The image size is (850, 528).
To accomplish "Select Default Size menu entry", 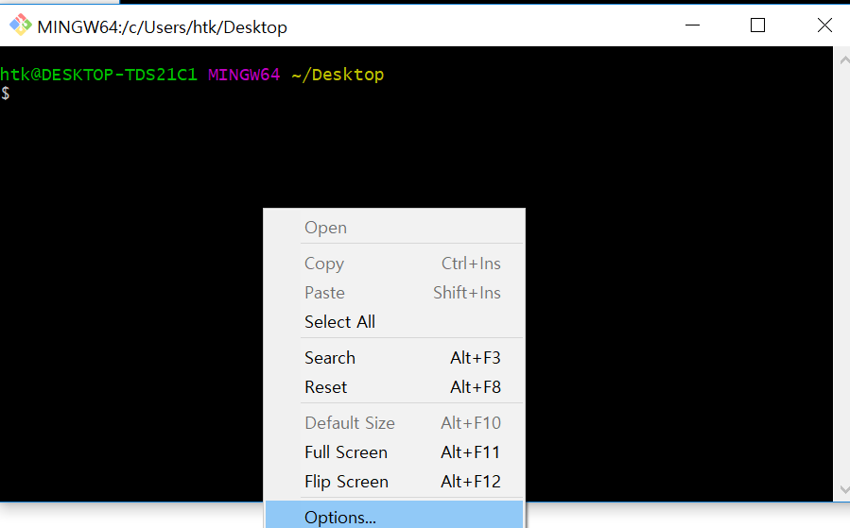I will [x=394, y=422].
